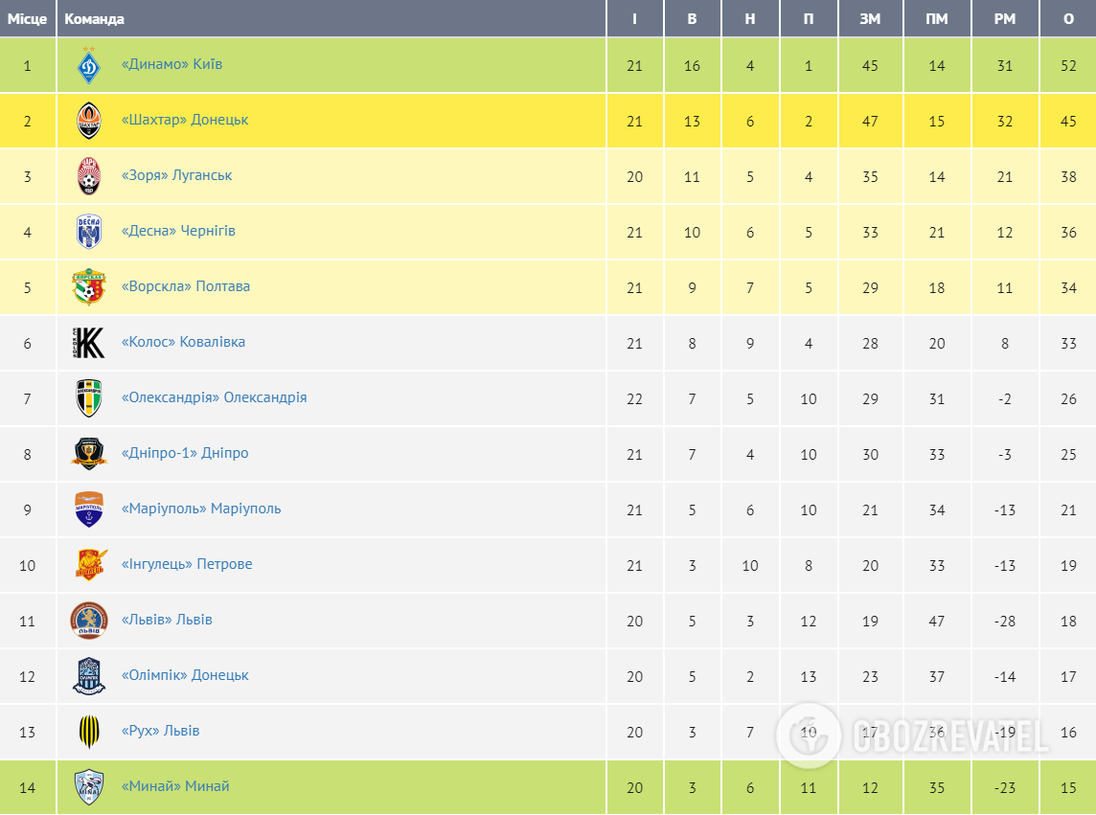Image resolution: width=1096 pixels, height=815 pixels.
Task: Click the Vorskla Poltava team crest
Action: (89, 287)
